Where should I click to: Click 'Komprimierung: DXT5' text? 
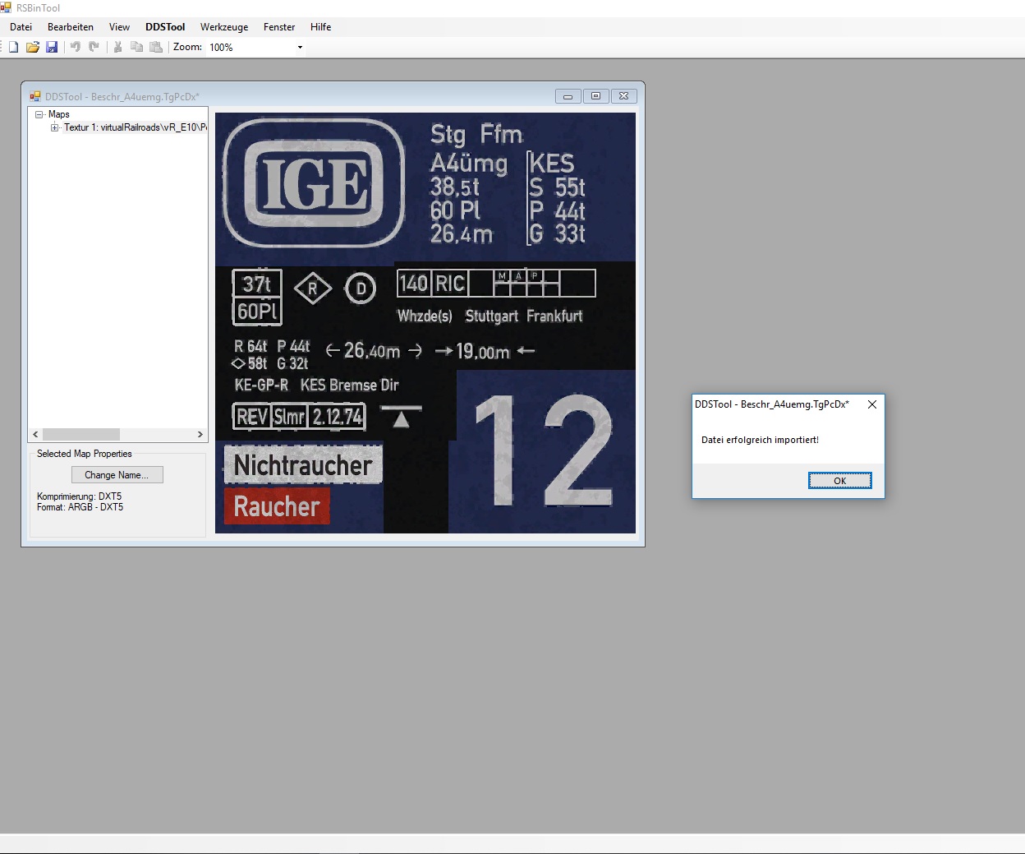79,496
